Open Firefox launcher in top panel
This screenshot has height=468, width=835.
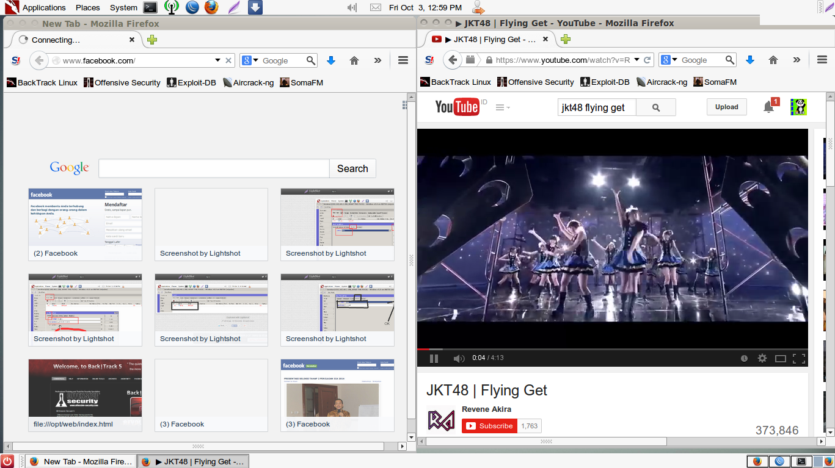[x=211, y=7]
